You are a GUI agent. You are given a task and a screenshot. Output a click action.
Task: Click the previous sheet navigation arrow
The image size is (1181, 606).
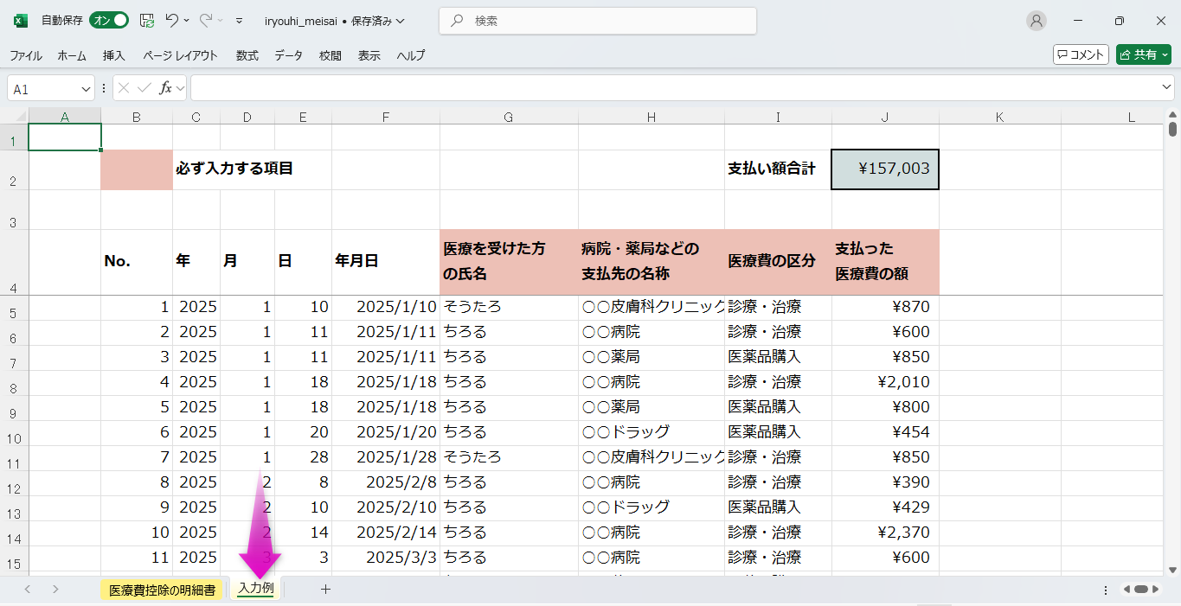28,590
